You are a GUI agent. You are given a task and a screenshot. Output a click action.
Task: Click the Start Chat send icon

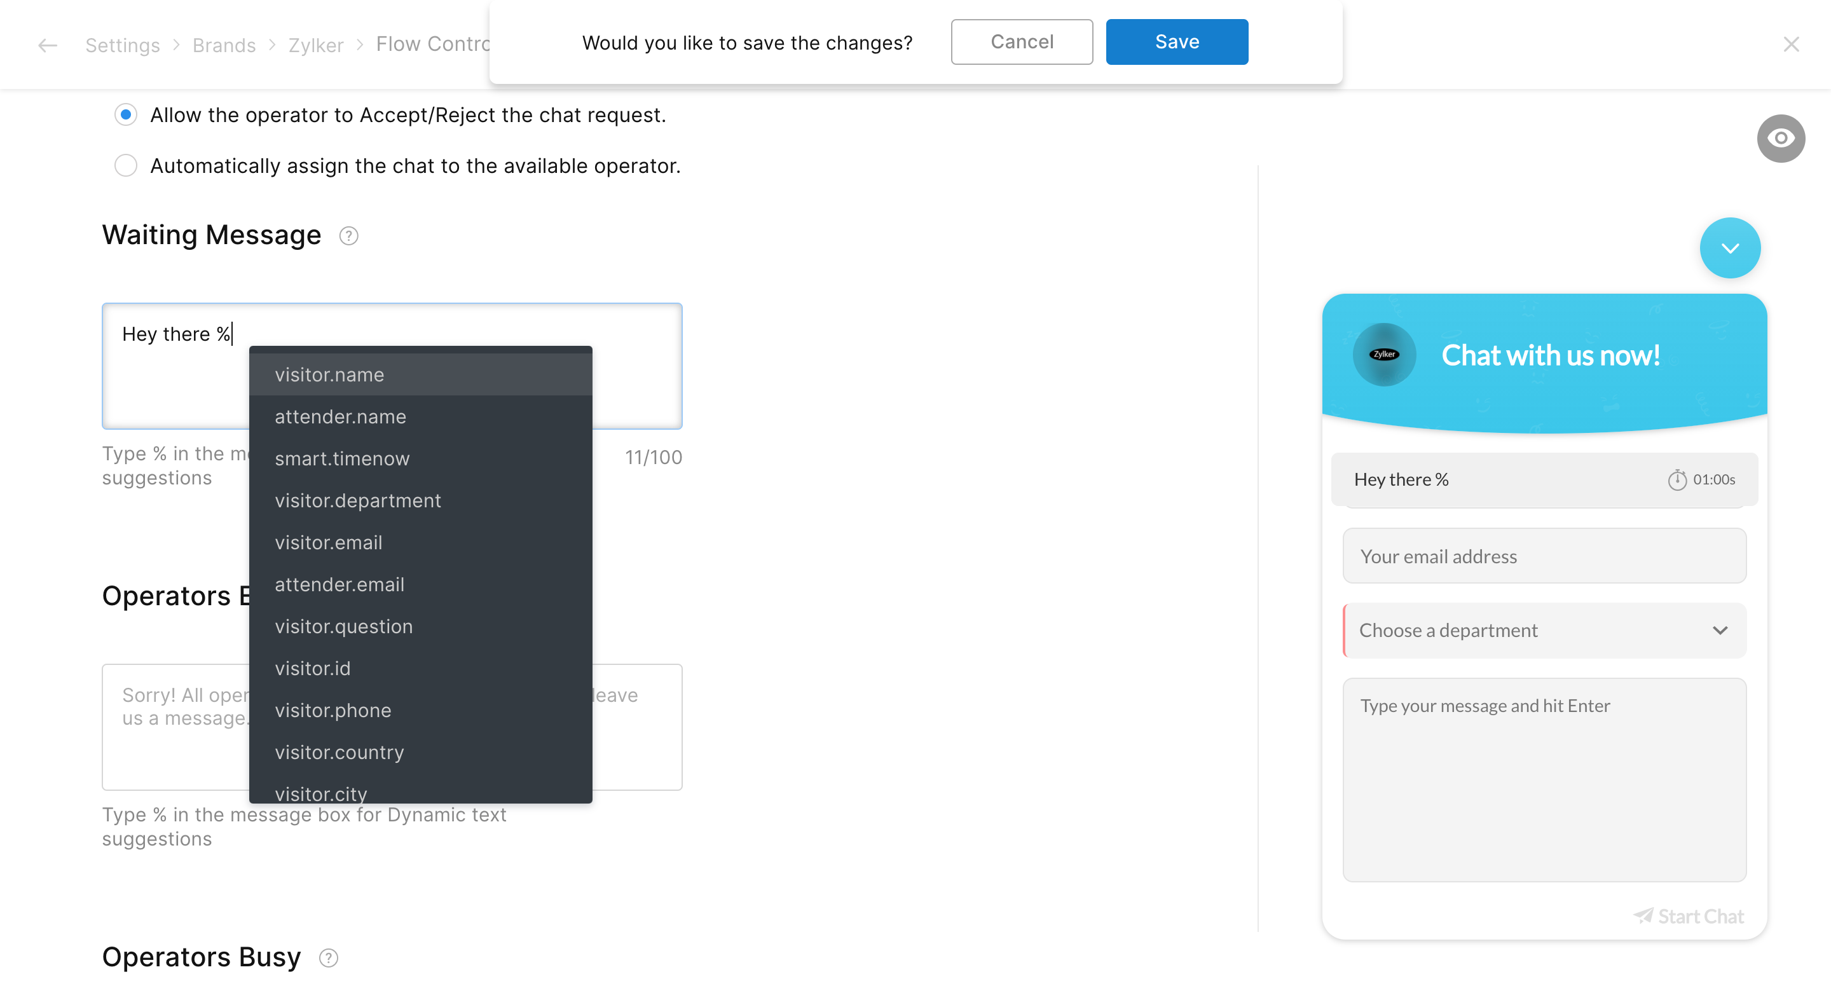click(x=1643, y=915)
